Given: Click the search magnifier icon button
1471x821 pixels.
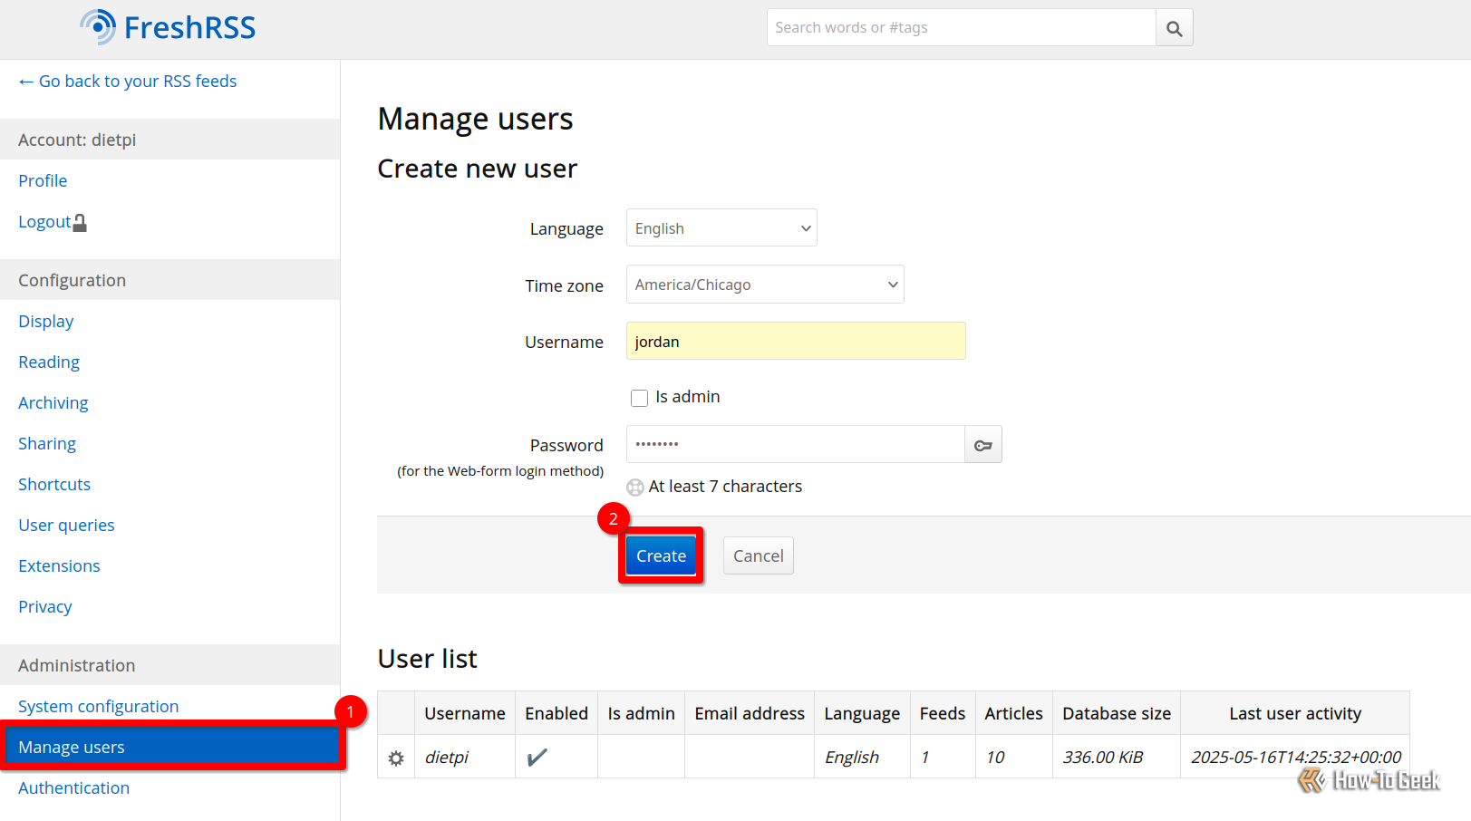Looking at the screenshot, I should [1174, 28].
